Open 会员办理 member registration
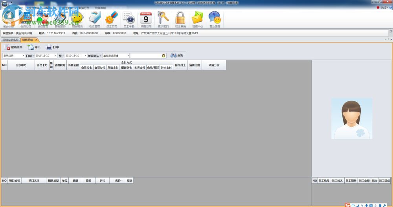The height and width of the screenshot is (207, 393). (26, 20)
